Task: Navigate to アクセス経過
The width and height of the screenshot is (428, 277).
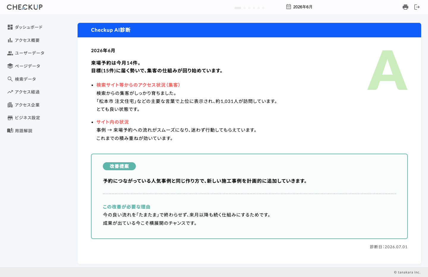Action: click(x=27, y=92)
